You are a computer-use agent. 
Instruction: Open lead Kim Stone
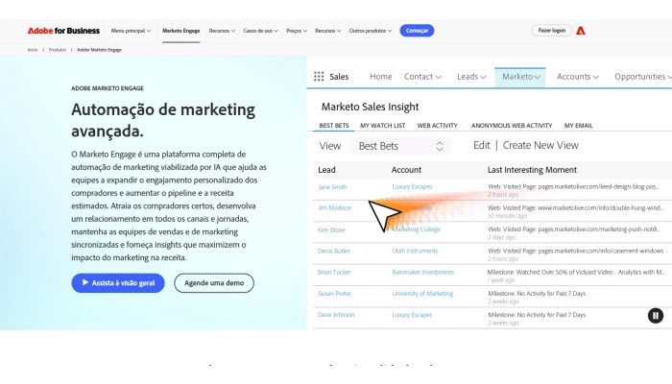coord(331,229)
